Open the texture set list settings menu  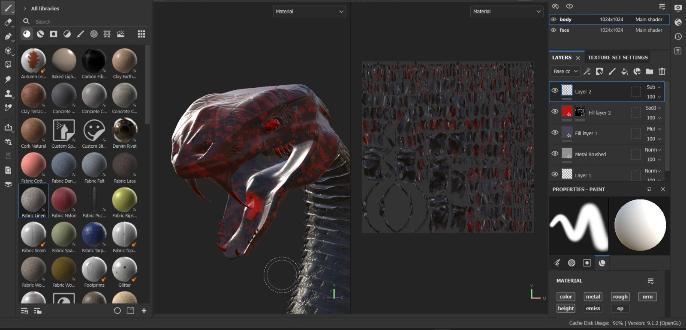pyautogui.click(x=662, y=6)
